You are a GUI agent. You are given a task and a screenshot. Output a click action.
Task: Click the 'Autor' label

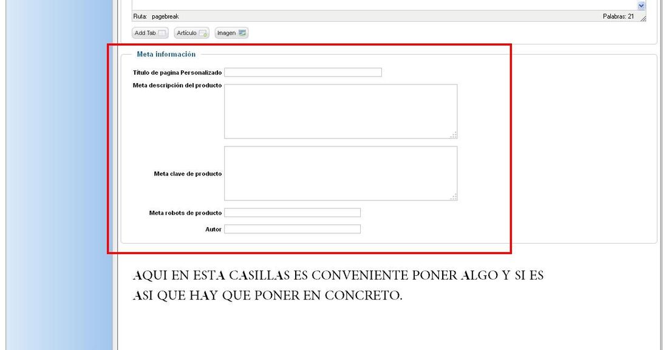tap(213, 229)
